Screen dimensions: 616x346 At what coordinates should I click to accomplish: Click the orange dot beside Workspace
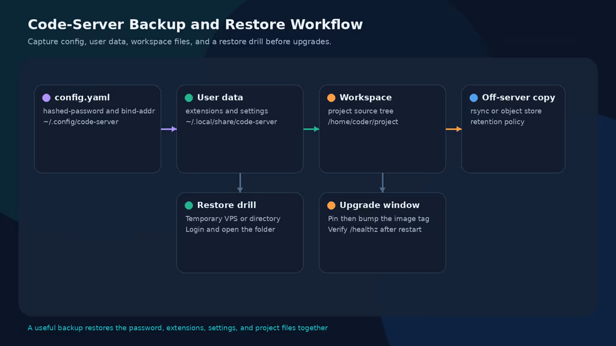(x=331, y=98)
